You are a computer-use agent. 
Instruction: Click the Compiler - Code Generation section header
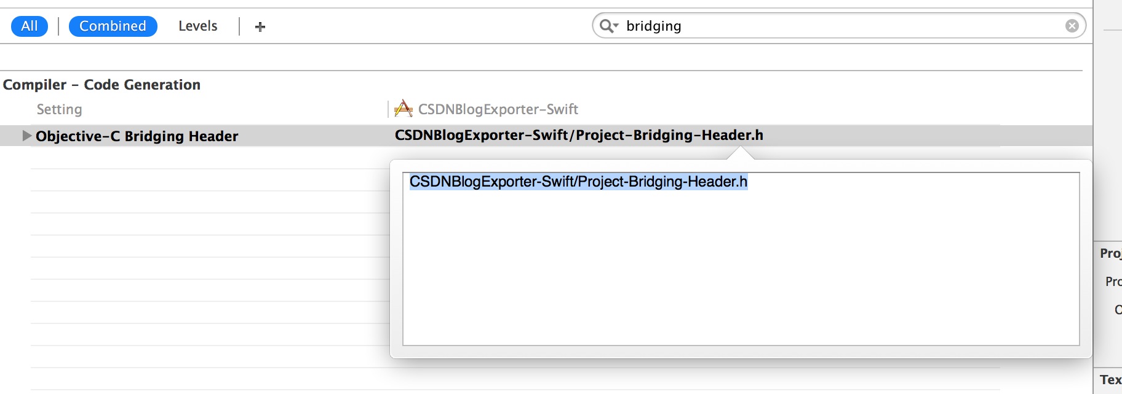101,85
